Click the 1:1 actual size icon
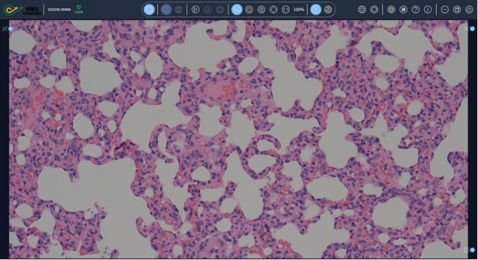Image resolution: width=478 pixels, height=260 pixels. 286,10
